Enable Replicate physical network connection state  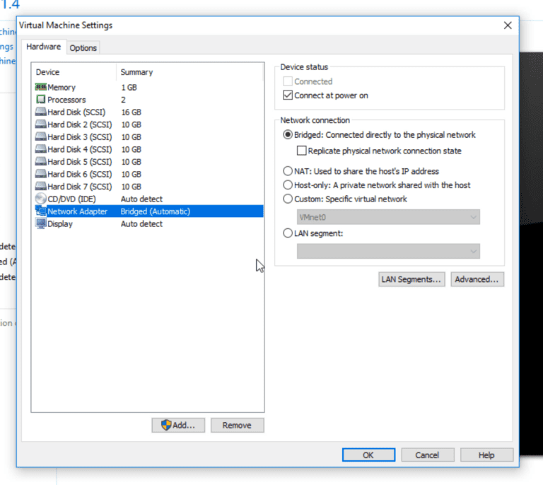point(302,151)
